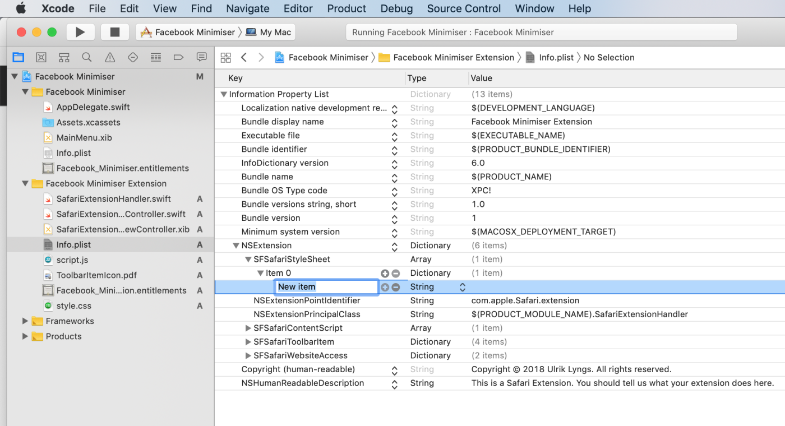Open key stepper for Bundle display name
Image resolution: width=785 pixels, height=426 pixels.
(395, 122)
